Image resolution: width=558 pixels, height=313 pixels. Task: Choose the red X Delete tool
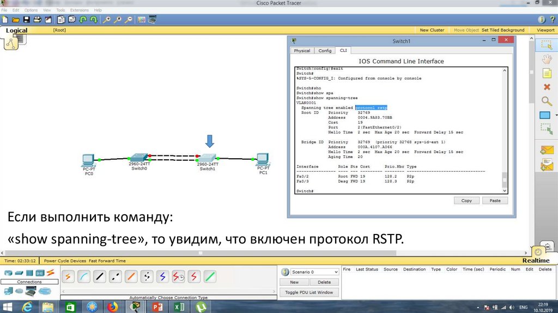coord(547,87)
